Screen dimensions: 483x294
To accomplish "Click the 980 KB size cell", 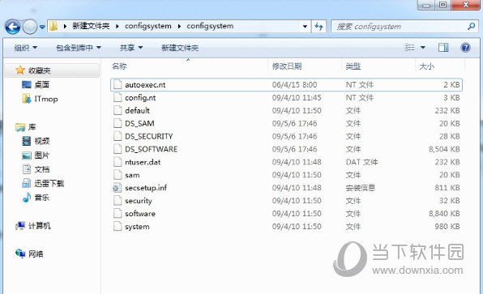I will pos(447,227).
